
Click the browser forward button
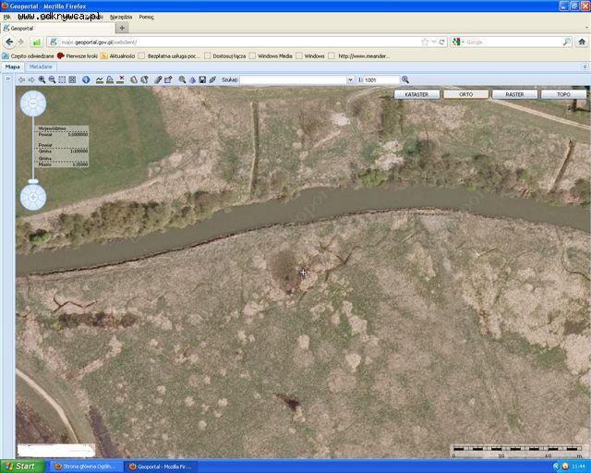21,42
